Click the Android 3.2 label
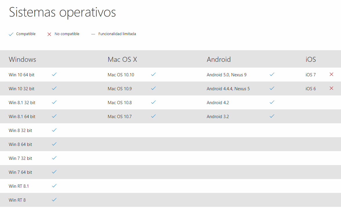This screenshot has height=208, width=341. 218,117
